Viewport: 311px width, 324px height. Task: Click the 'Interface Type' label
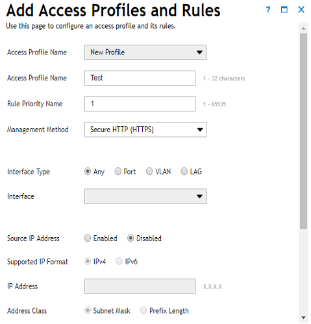click(29, 172)
